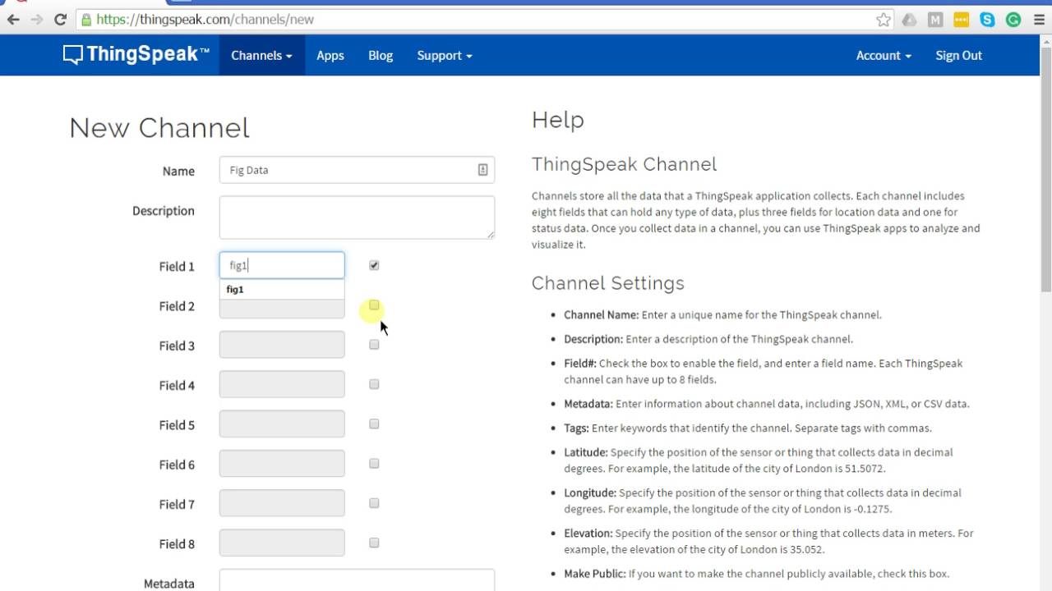
Task: Click the Field 4 input box
Action: [x=282, y=384]
